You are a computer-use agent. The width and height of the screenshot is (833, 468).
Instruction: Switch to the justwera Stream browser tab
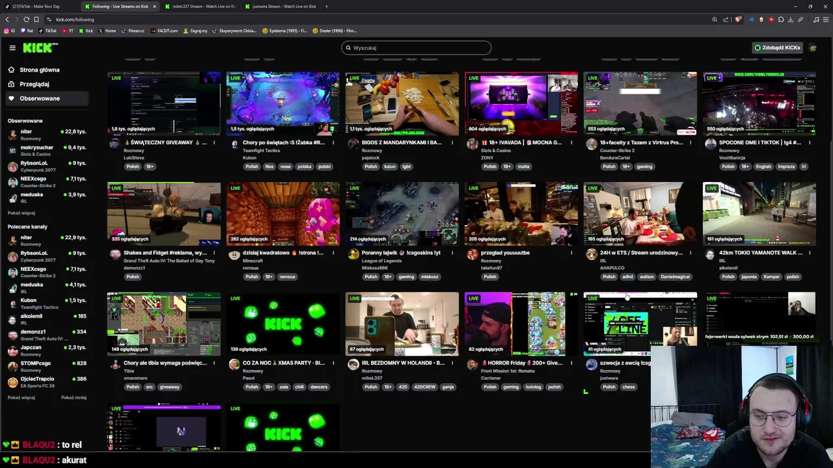280,6
